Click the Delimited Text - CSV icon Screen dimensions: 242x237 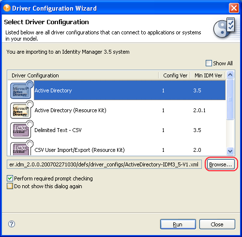tap(22, 130)
